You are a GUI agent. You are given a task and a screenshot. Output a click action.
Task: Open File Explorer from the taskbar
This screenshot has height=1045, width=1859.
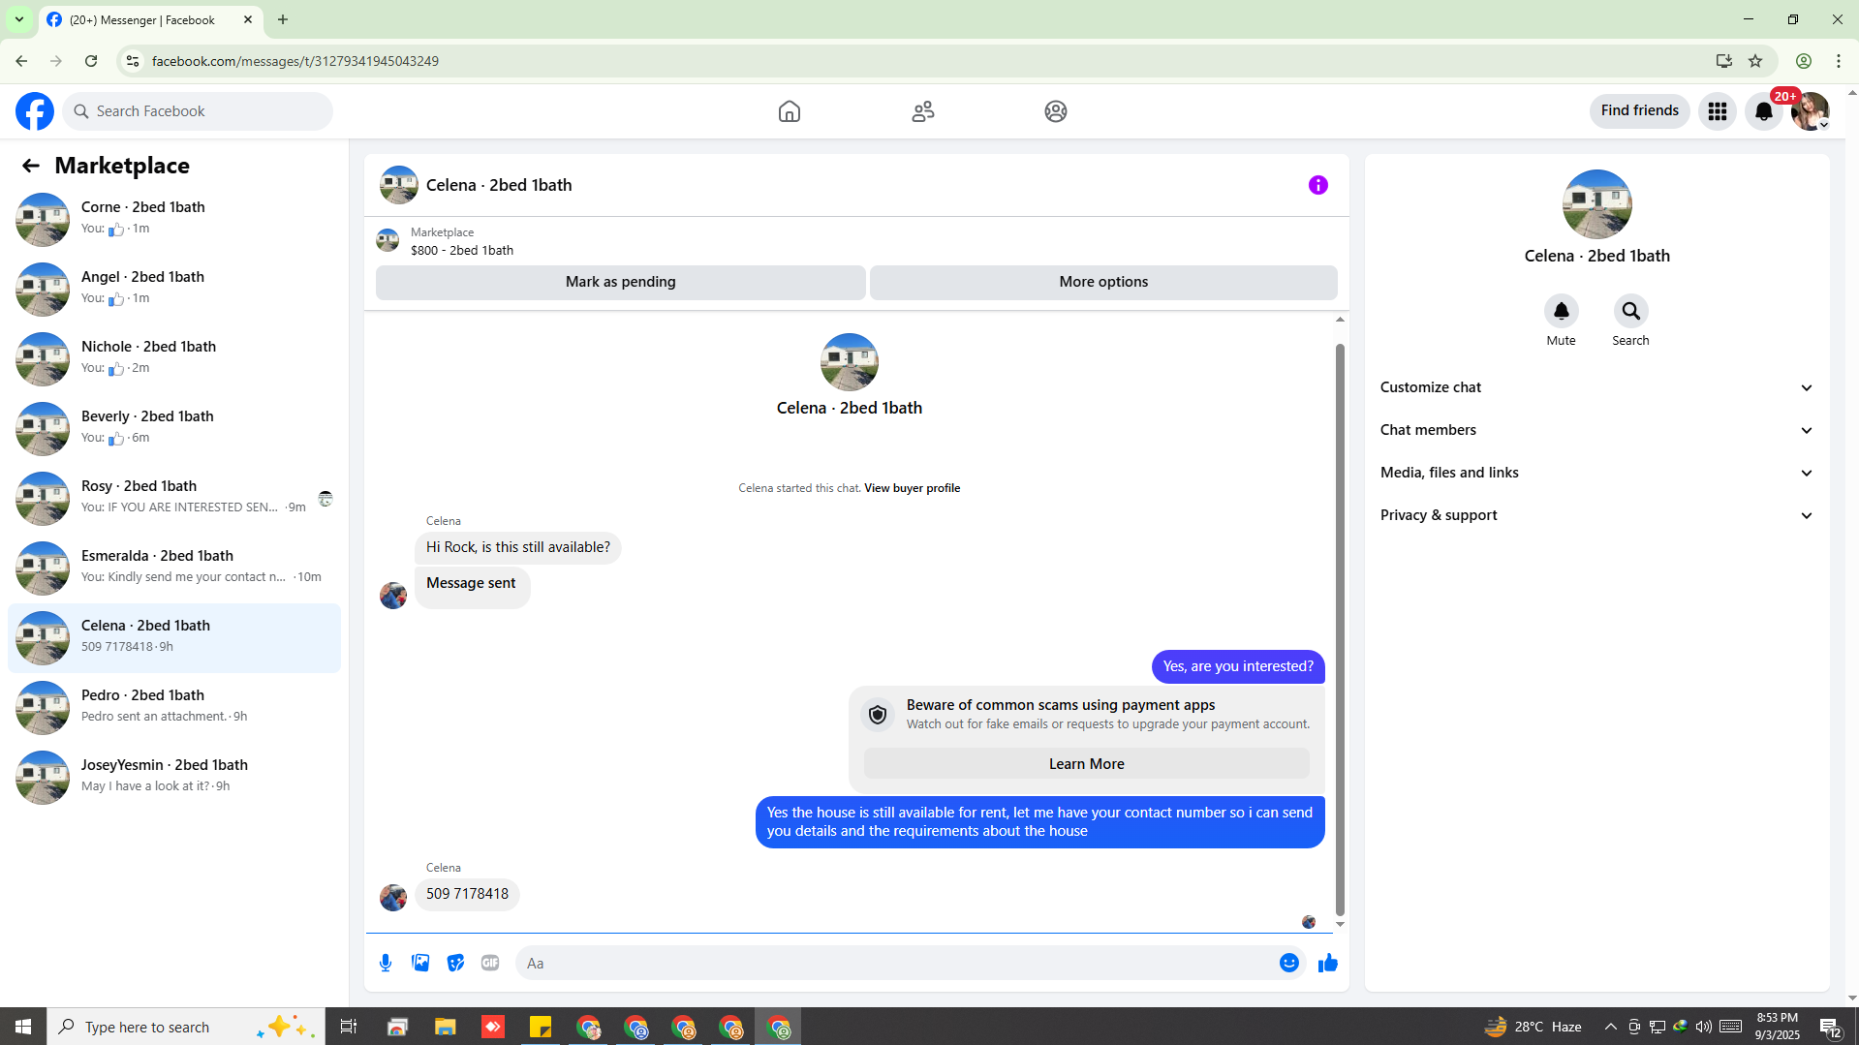tap(445, 1027)
